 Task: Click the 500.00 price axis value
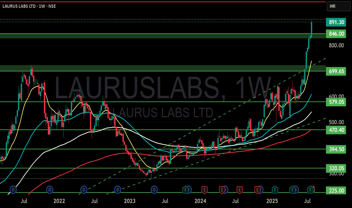point(336,122)
